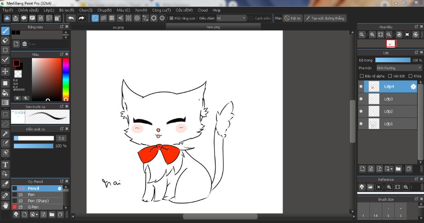Select the rectangular Selection tool

[x=5, y=114]
